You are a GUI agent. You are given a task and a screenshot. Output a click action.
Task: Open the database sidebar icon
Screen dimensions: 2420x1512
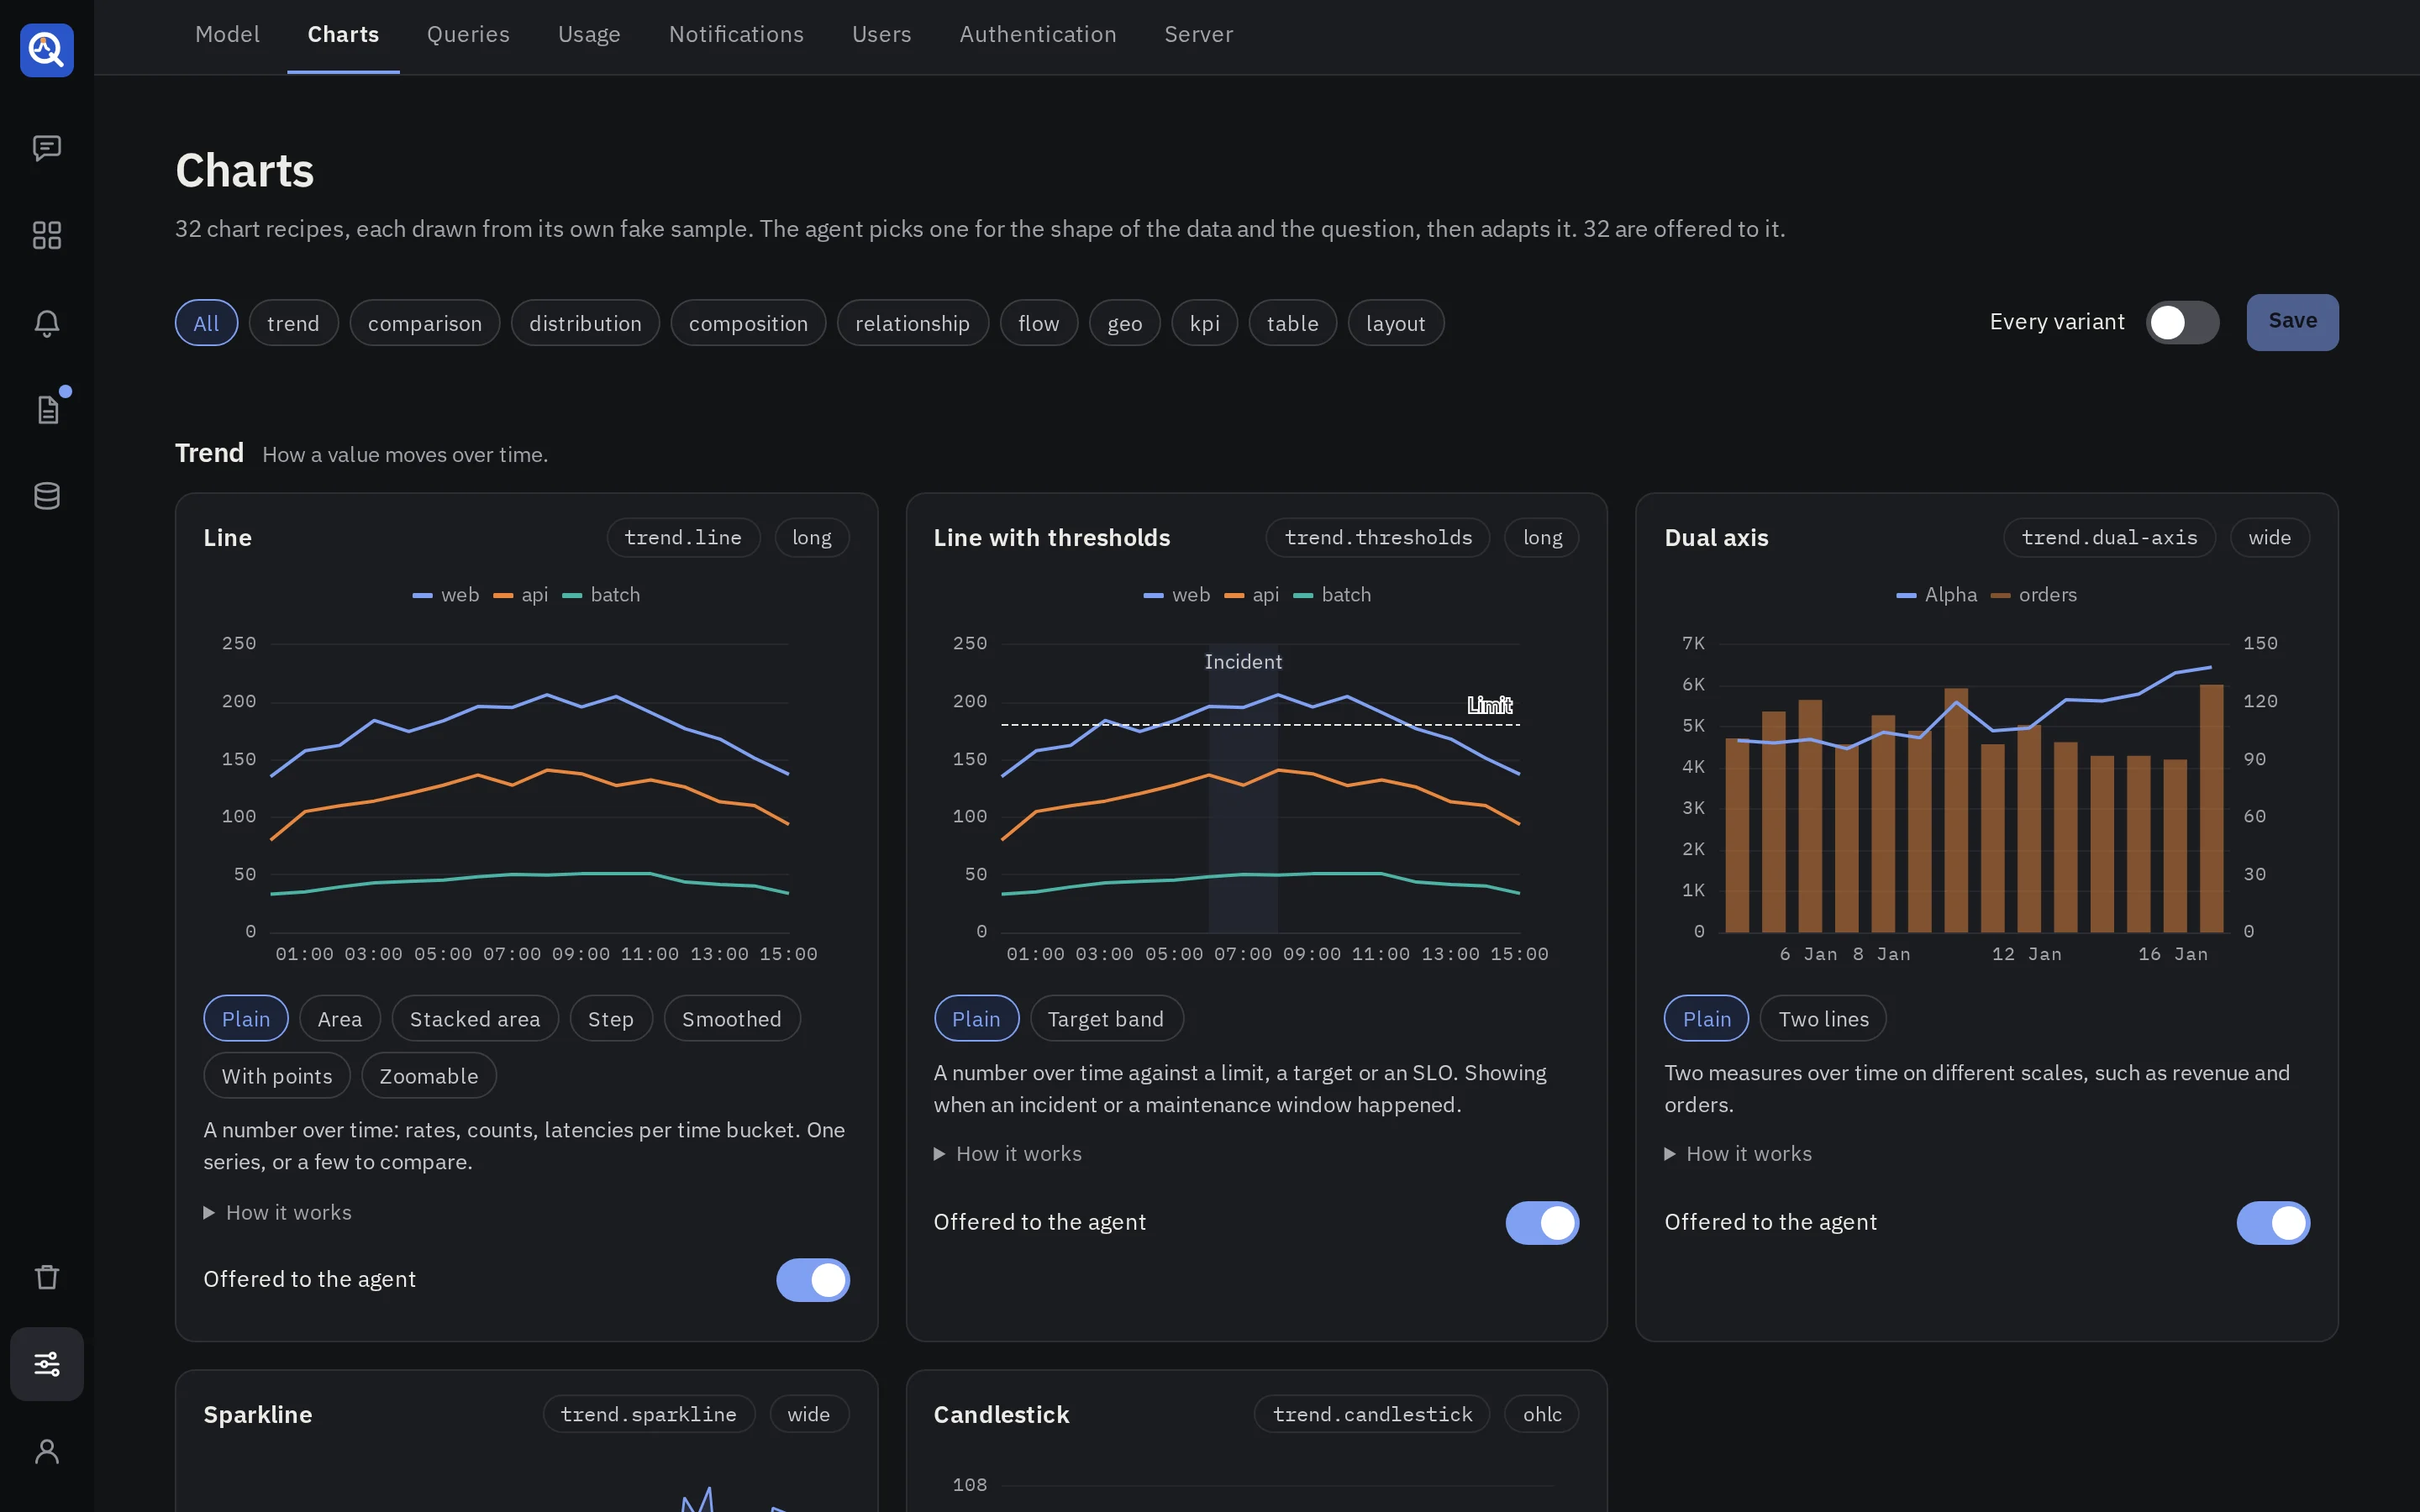tap(47, 496)
